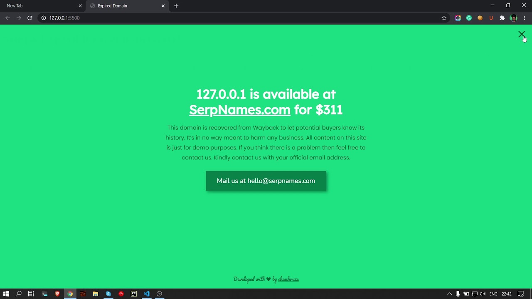Screen dimensions: 532x299
Task: Open File Explorer from the taskbar
Action: pyautogui.click(x=96, y=294)
